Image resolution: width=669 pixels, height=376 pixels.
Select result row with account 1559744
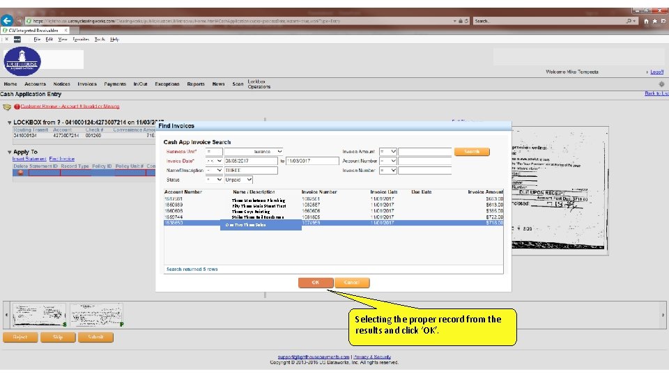(334, 217)
